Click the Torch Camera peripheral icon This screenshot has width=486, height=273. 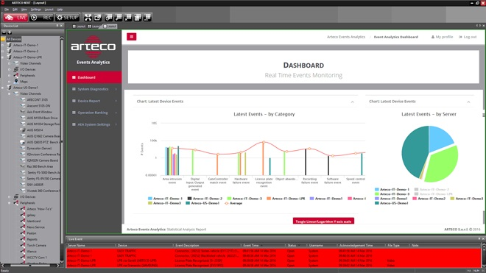pos(23,245)
